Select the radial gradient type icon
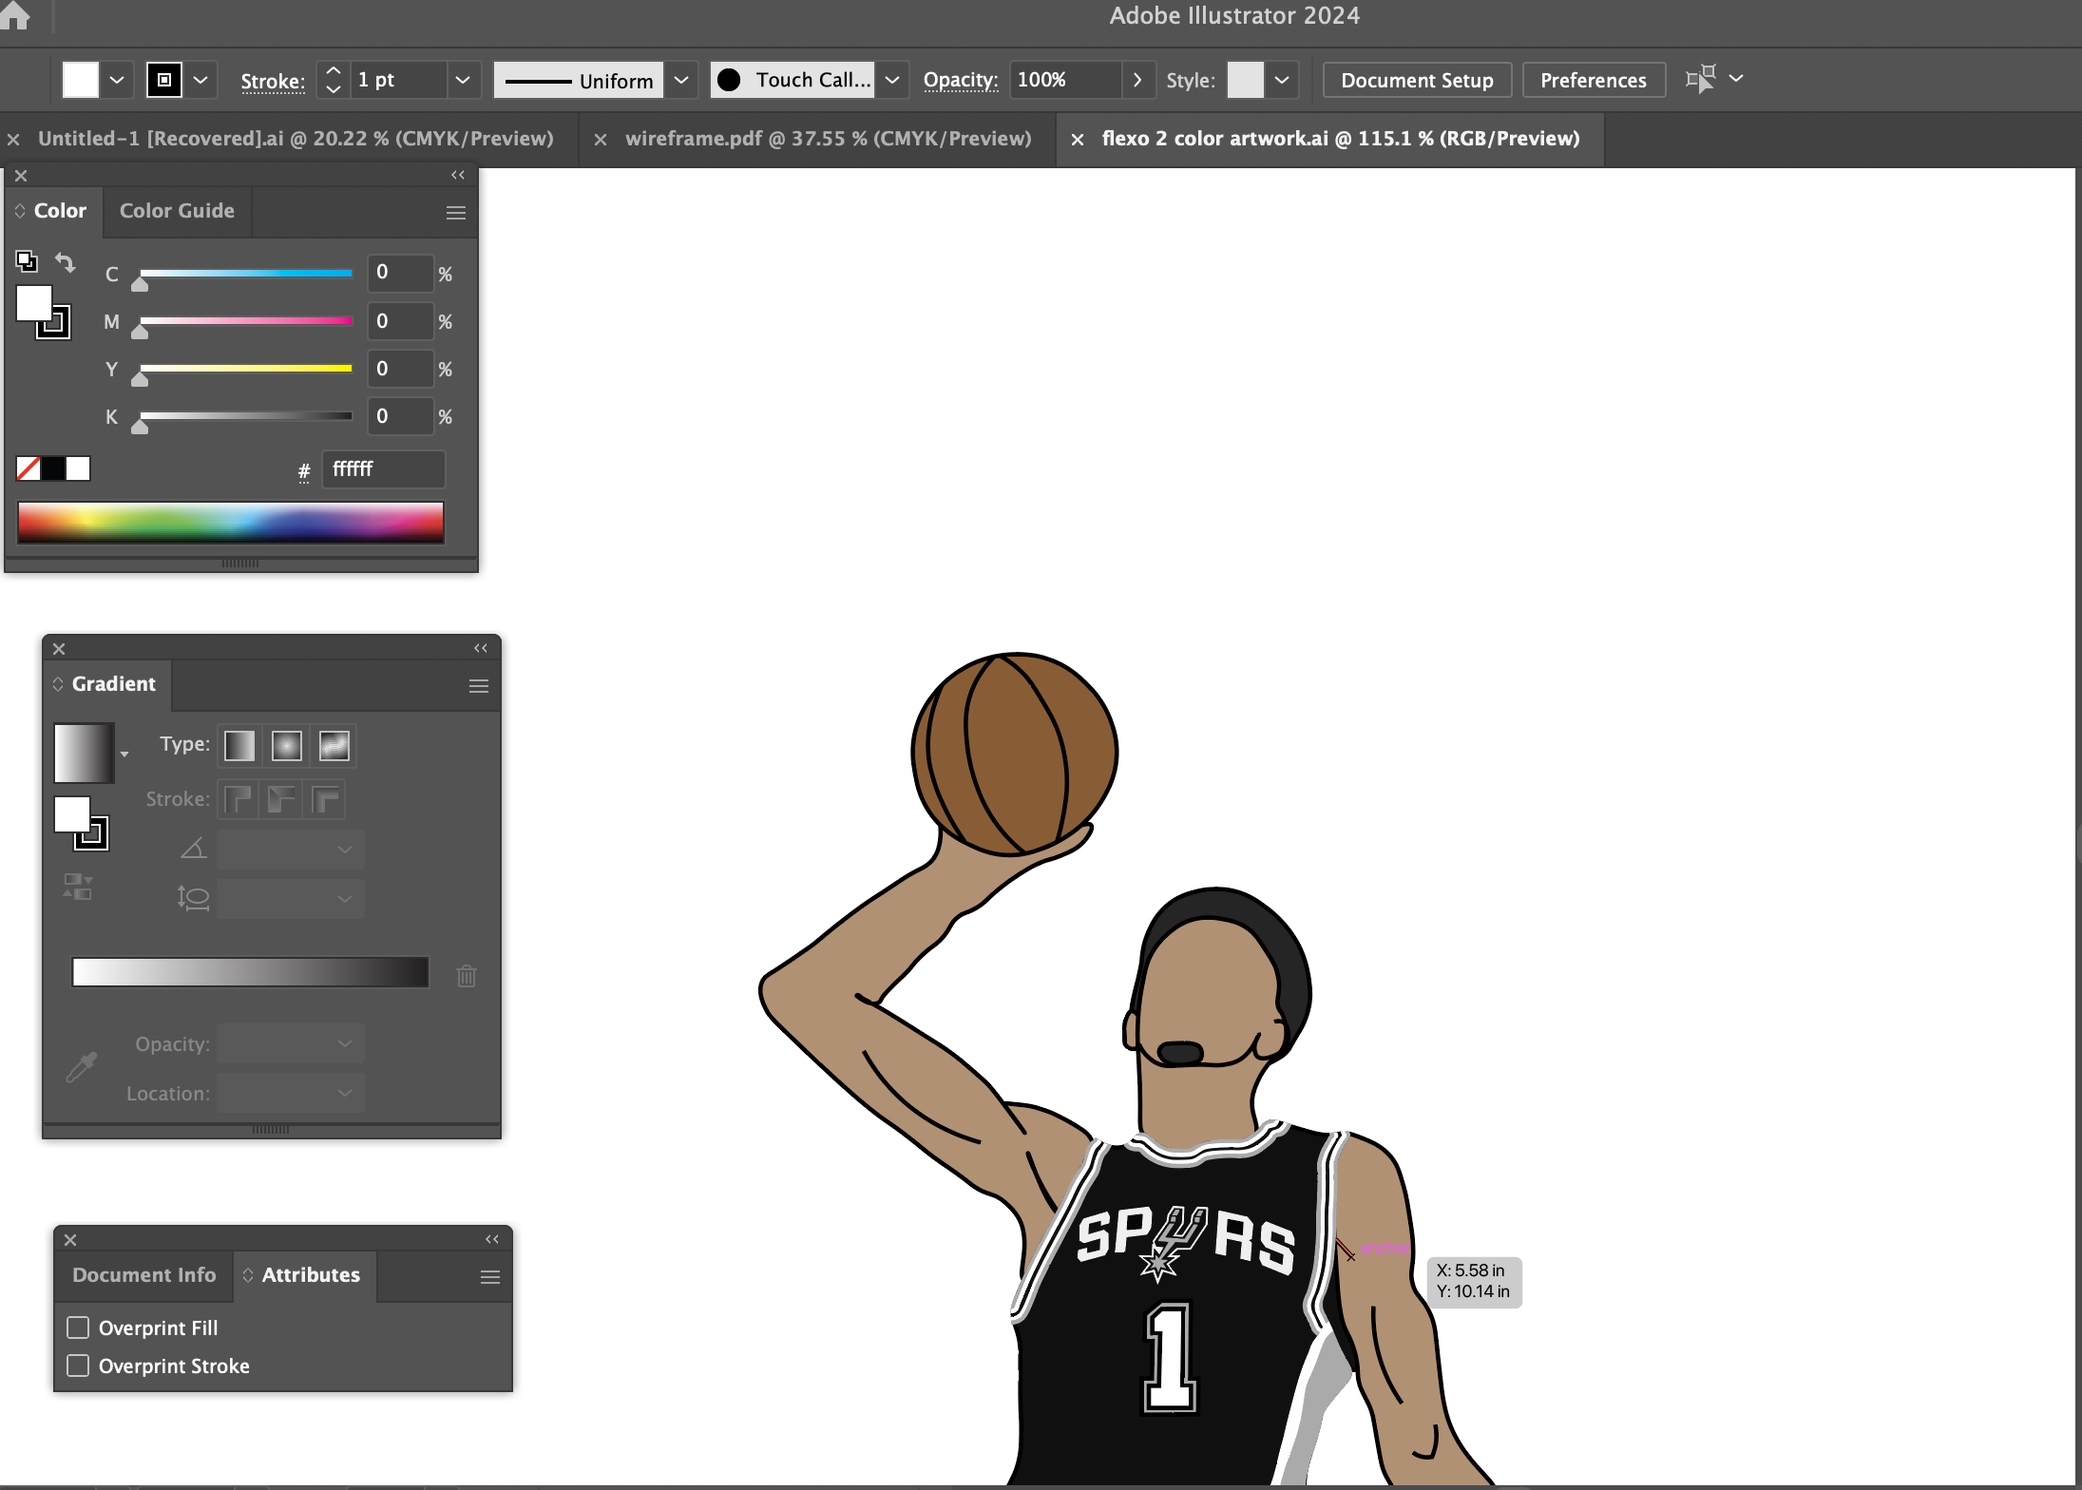 (286, 746)
